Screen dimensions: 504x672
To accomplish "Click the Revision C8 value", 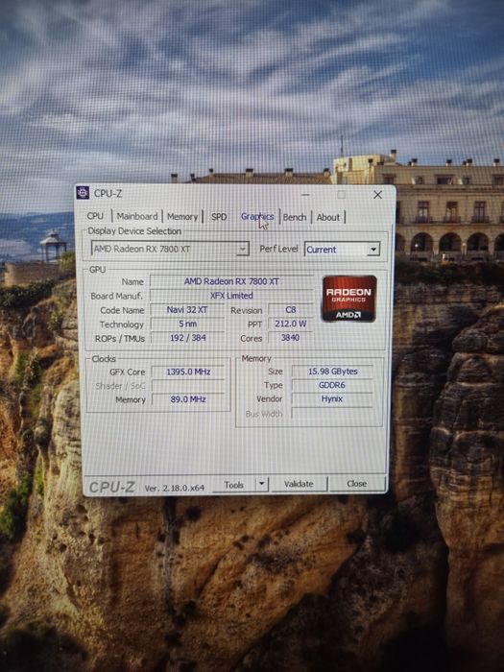I will pyautogui.click(x=291, y=309).
